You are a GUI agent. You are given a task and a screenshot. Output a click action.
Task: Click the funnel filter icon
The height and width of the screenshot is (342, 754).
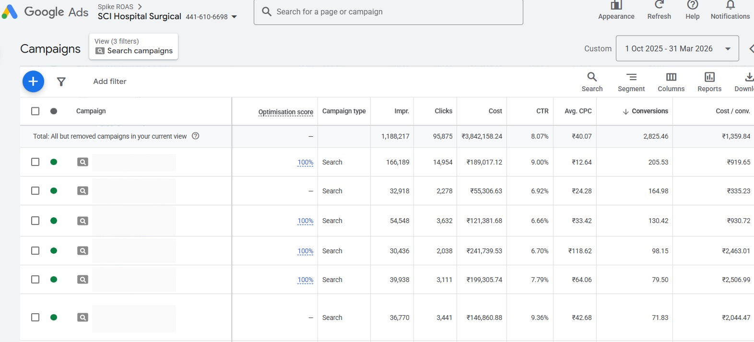point(61,82)
